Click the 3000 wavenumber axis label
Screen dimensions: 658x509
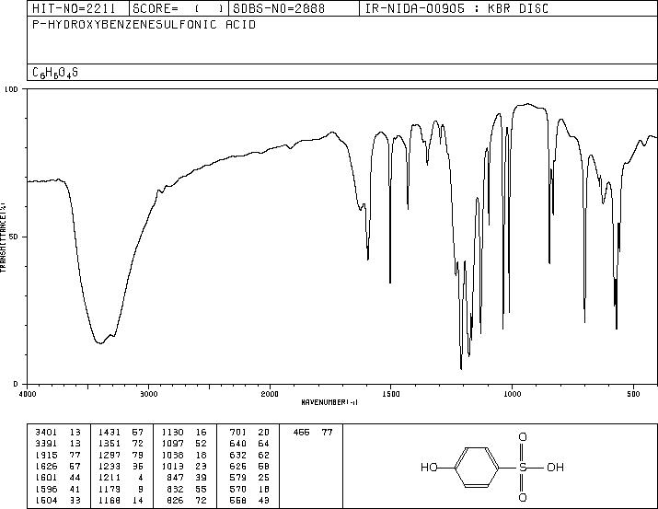(x=148, y=394)
